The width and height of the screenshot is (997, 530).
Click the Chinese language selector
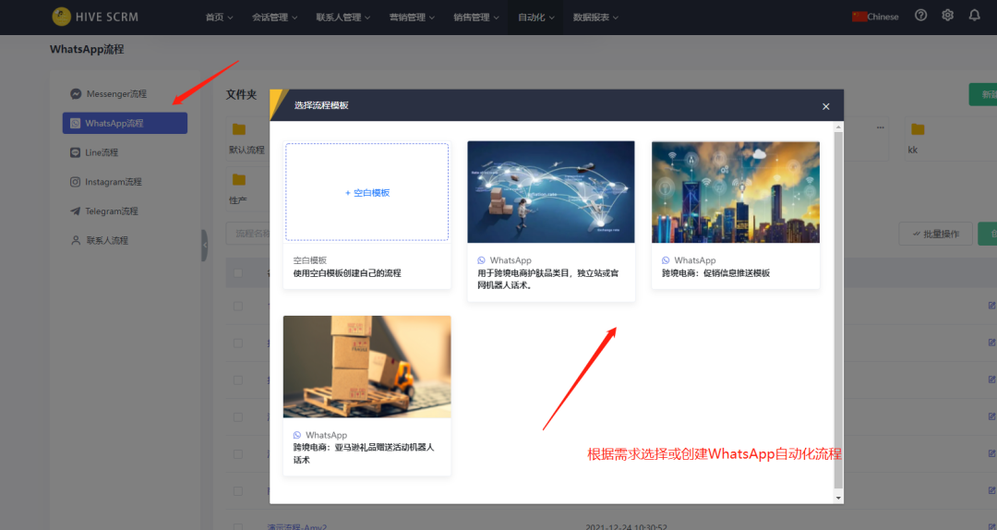tap(875, 17)
